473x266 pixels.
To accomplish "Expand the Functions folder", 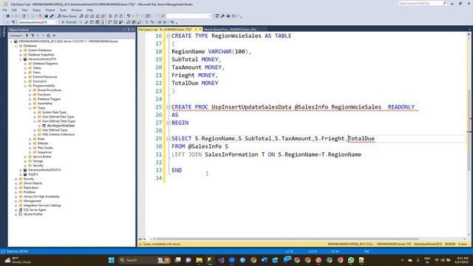I will click(30, 95).
